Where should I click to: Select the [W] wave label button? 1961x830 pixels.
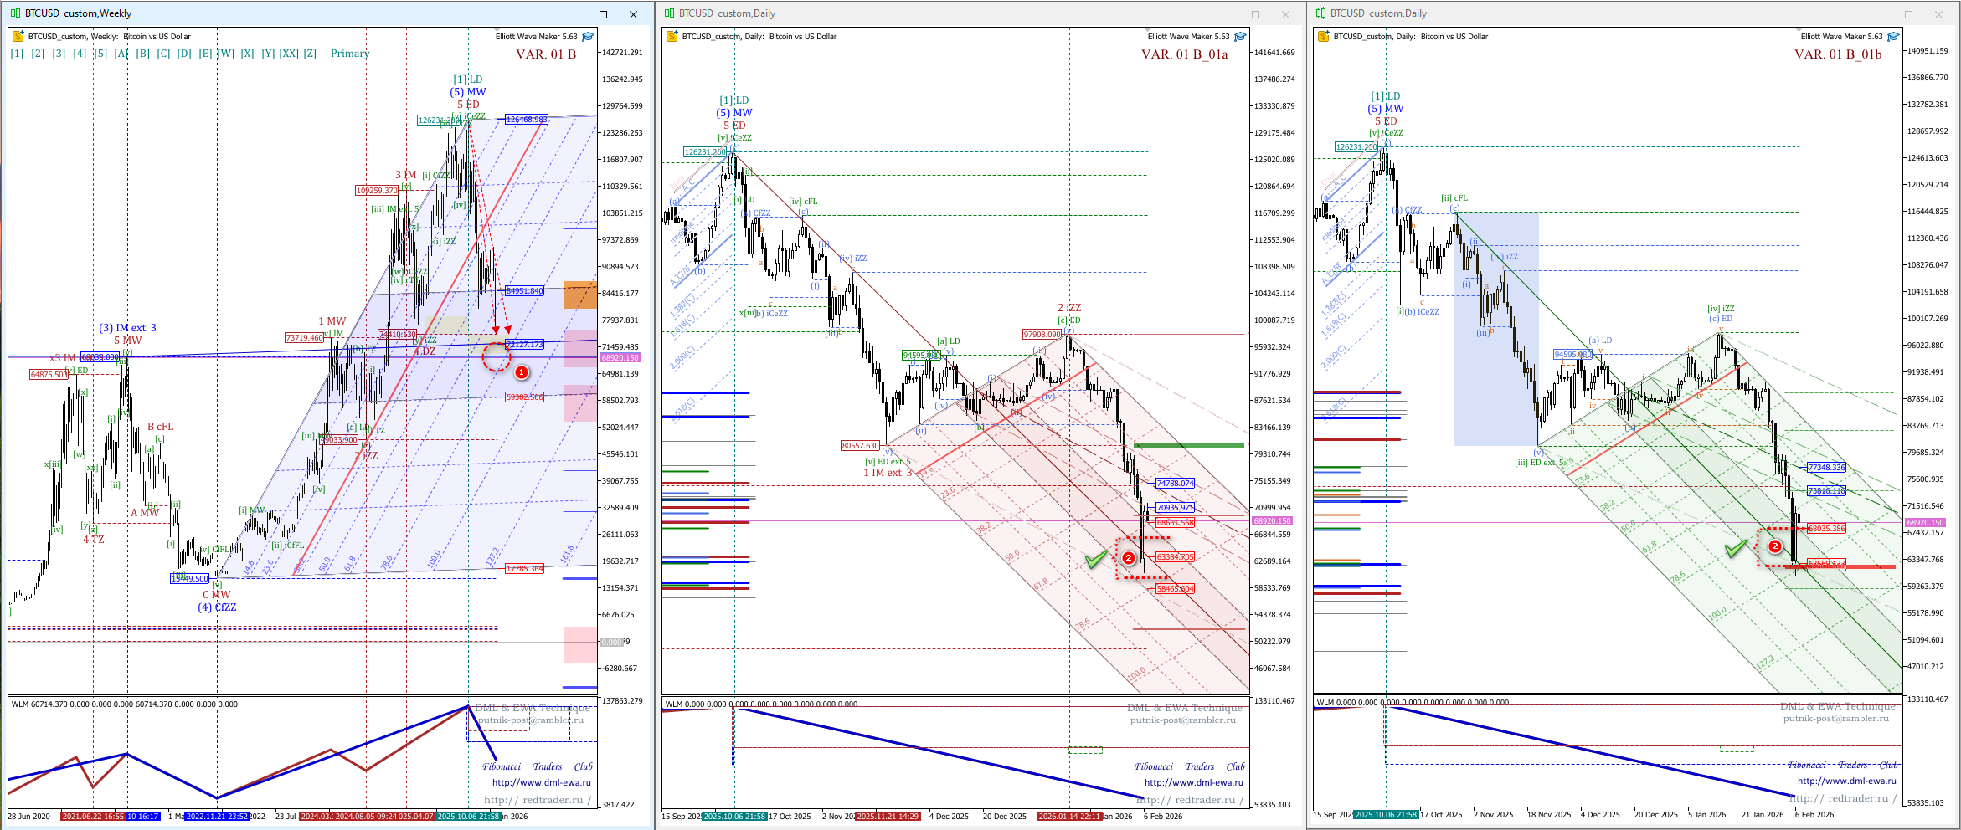226,54
